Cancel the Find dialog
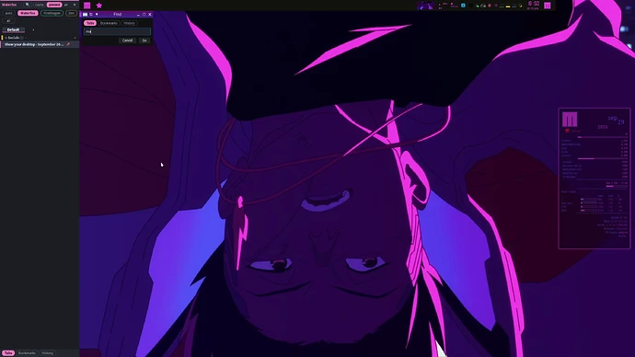Image resolution: width=635 pixels, height=357 pixels. (127, 40)
